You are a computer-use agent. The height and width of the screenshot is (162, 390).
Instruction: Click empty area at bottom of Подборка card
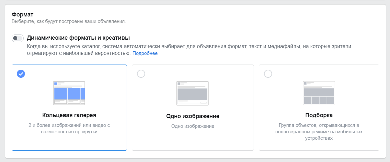coord(319,146)
